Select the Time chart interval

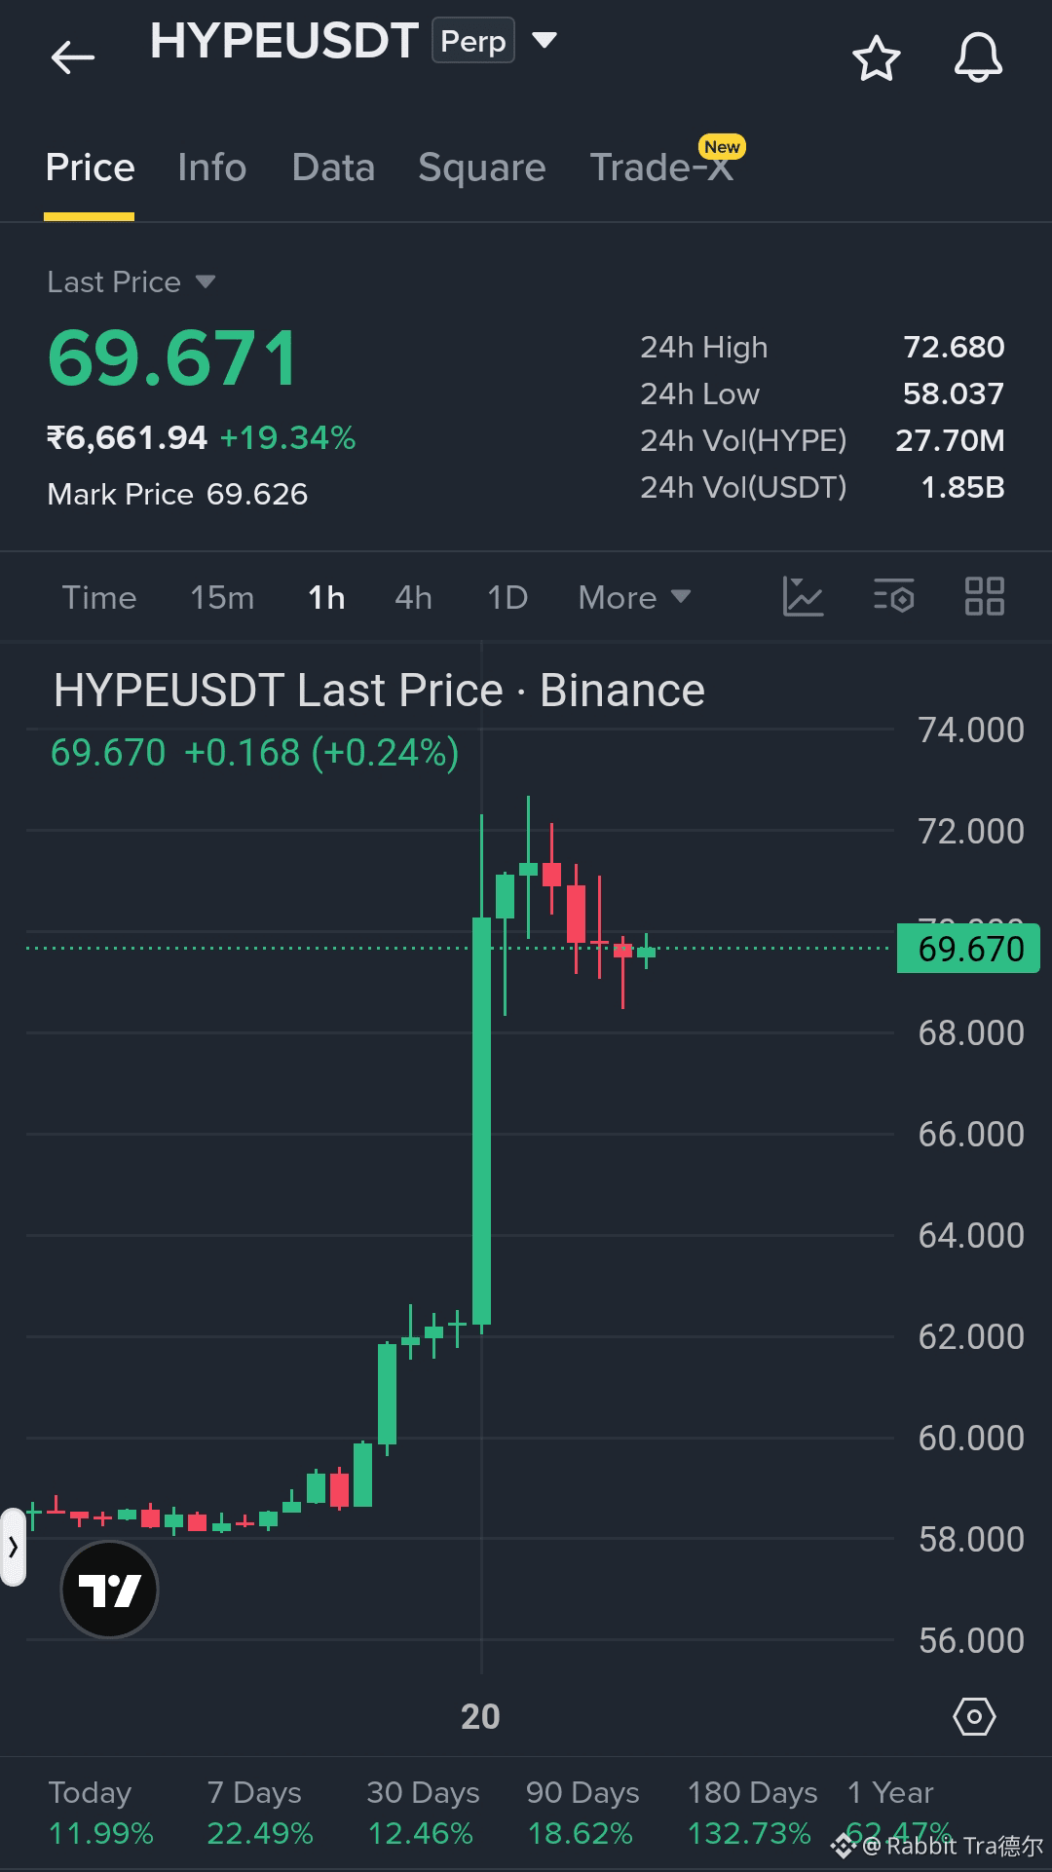click(x=99, y=597)
